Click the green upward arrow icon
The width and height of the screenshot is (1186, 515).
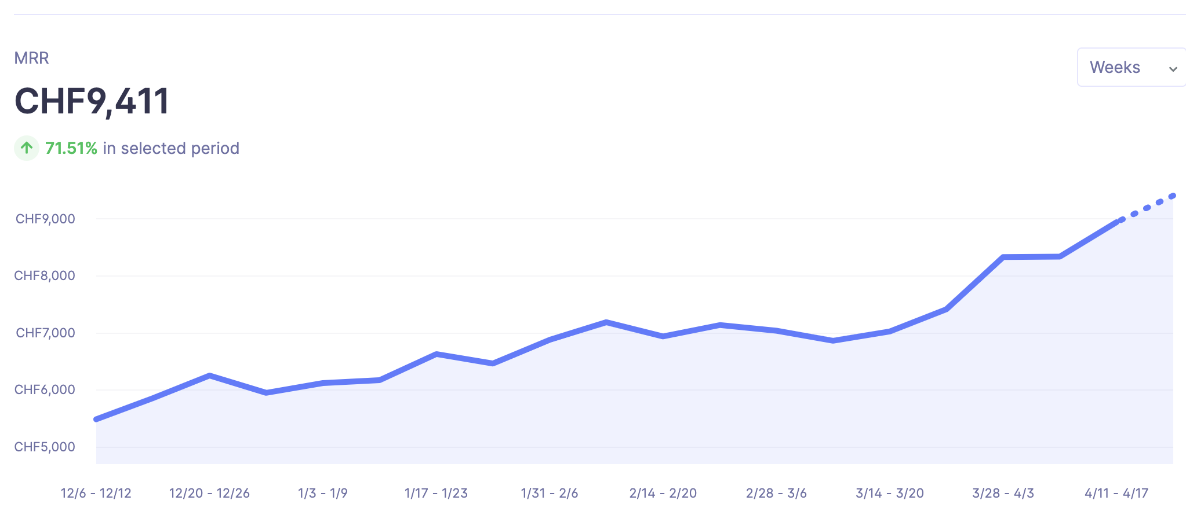[x=27, y=148]
